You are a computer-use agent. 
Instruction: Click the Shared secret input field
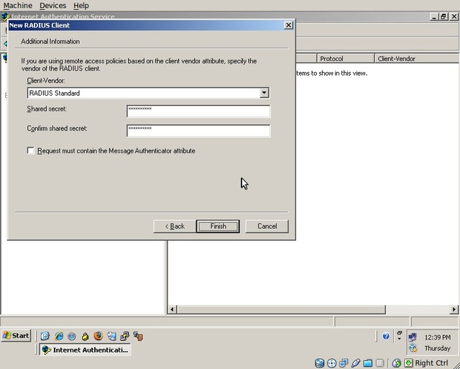click(198, 111)
